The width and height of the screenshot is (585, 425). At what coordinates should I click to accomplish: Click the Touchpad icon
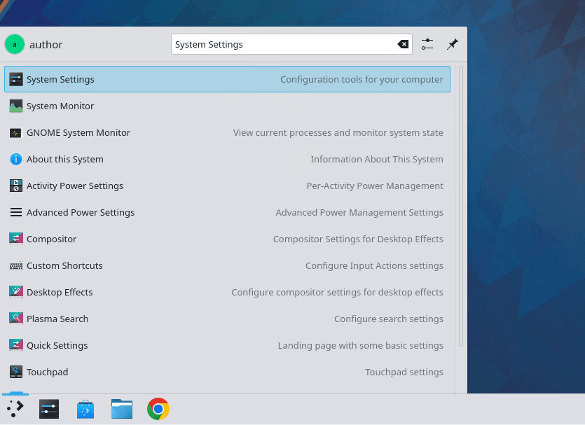point(15,372)
